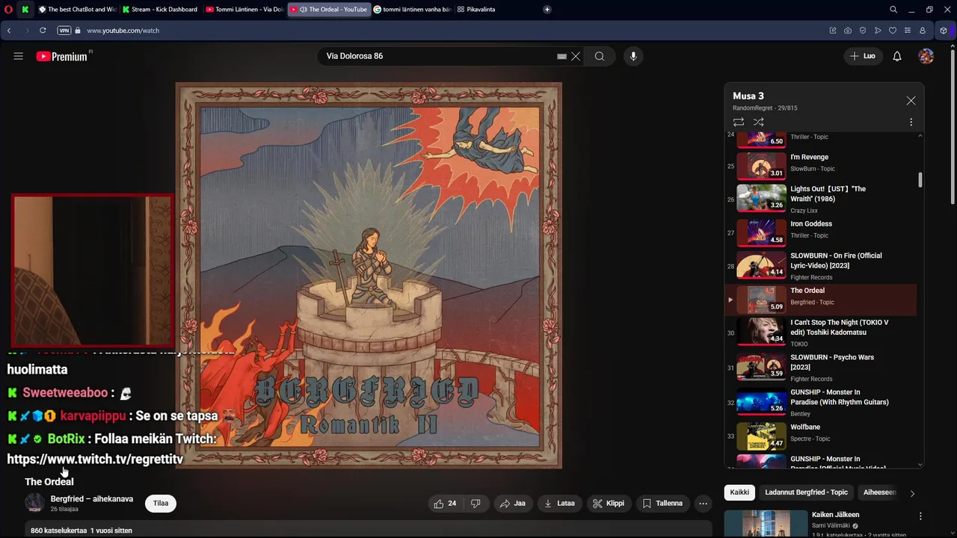Open the account avatar menu
Viewport: 957px width, 538px height.
click(x=926, y=56)
